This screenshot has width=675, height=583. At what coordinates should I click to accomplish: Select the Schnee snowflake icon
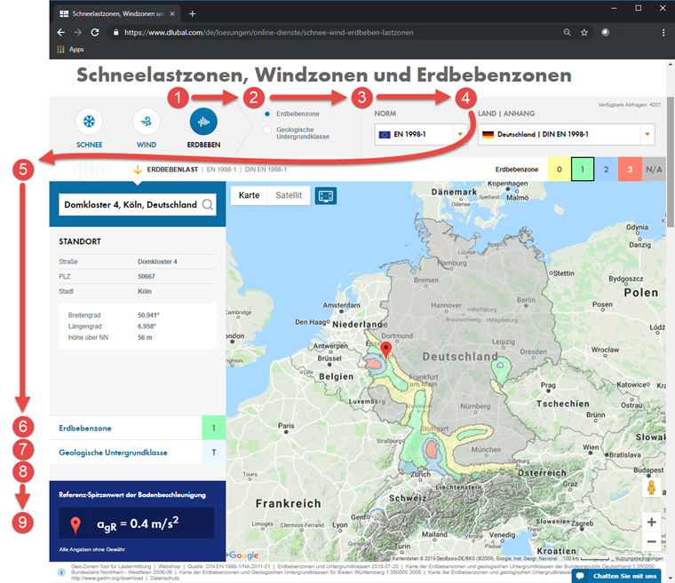pos(89,122)
